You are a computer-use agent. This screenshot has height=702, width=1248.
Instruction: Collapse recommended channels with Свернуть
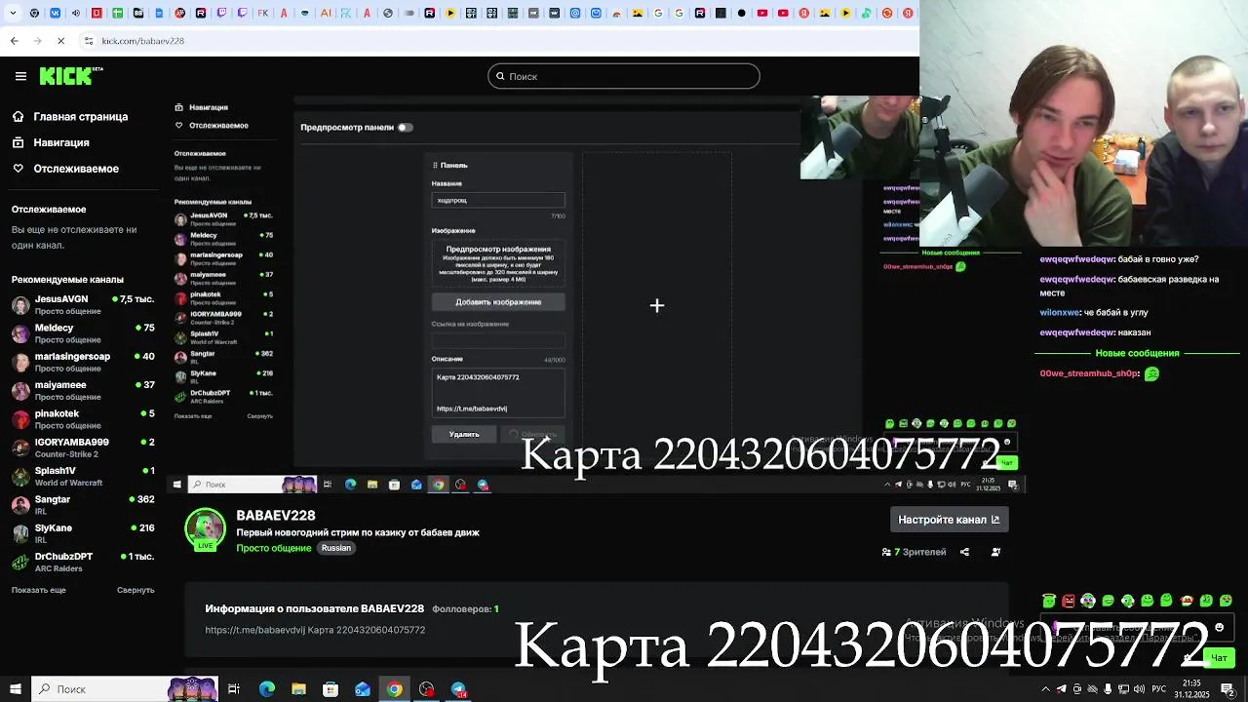[136, 590]
